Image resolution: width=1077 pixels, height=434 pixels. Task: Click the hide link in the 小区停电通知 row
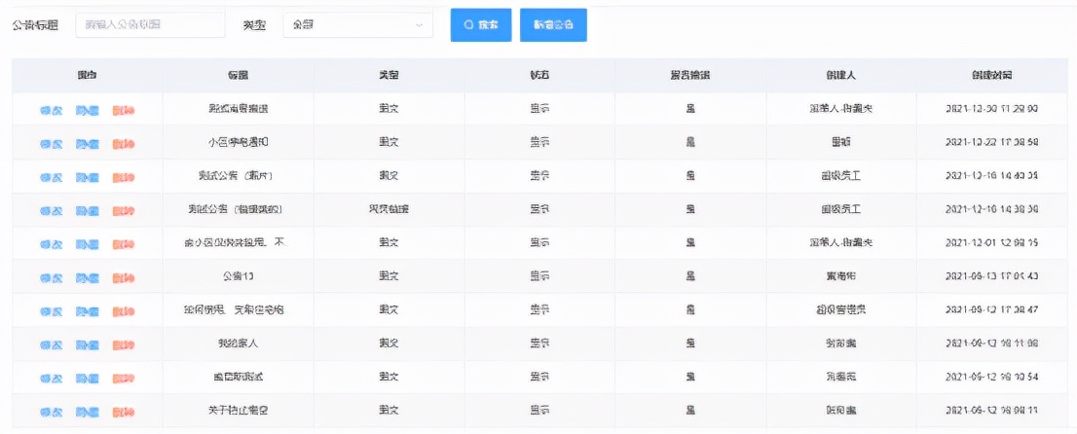click(88, 143)
